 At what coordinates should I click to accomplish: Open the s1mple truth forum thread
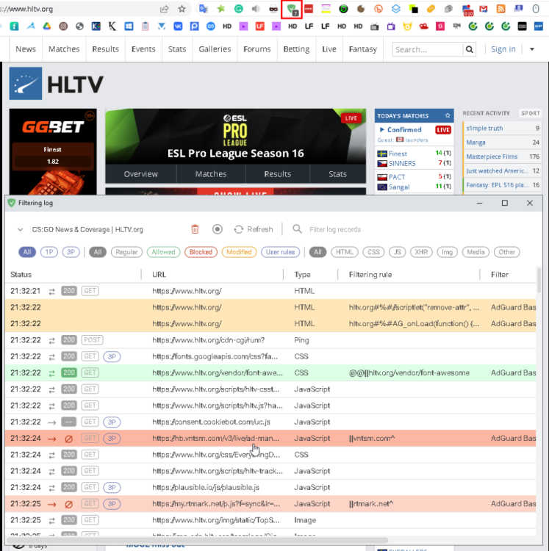click(x=484, y=129)
